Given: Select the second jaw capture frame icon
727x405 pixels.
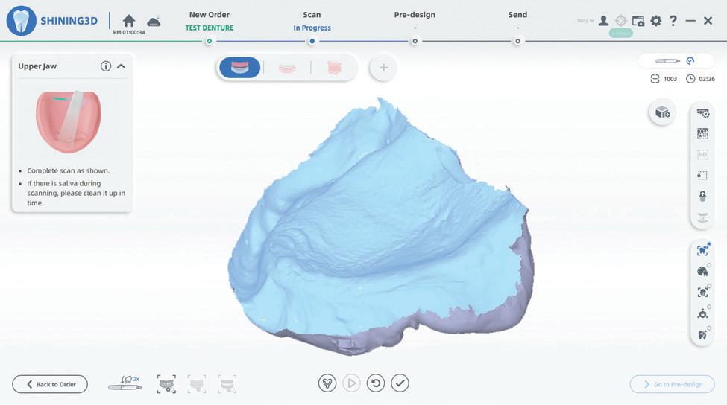Looking at the screenshot, I should (197, 384).
